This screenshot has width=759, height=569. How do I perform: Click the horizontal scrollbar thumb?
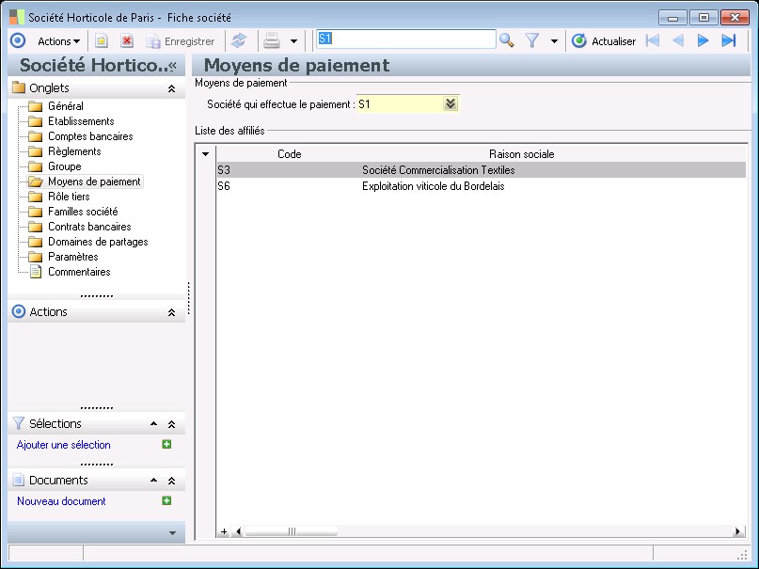291,531
